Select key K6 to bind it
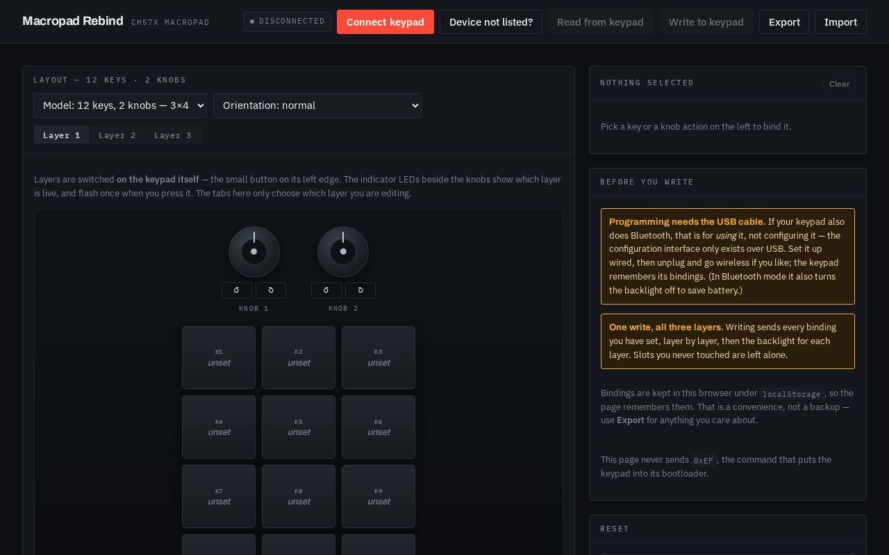Viewport: 889px width, 555px height. 379,427
